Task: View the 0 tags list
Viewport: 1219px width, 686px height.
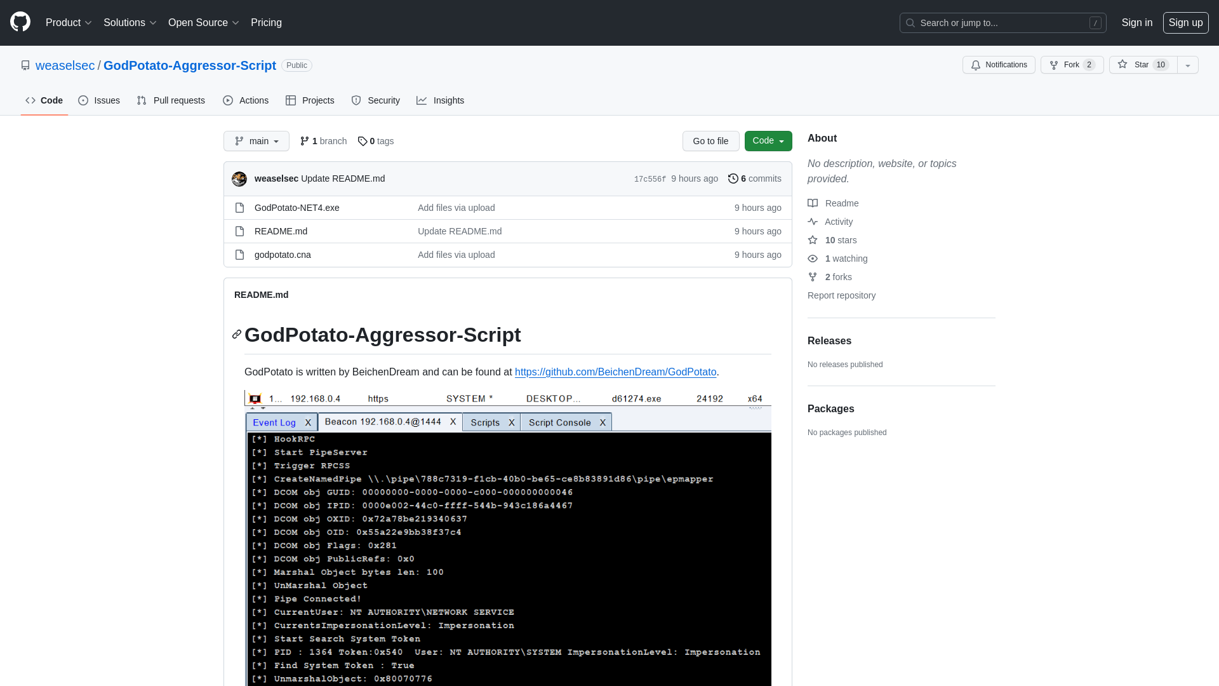Action: (376, 141)
